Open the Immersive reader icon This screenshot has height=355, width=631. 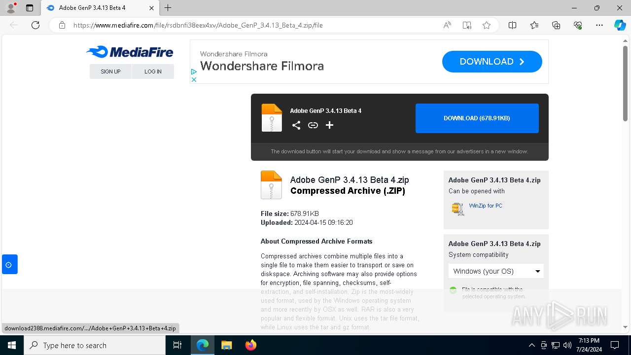pos(467,25)
